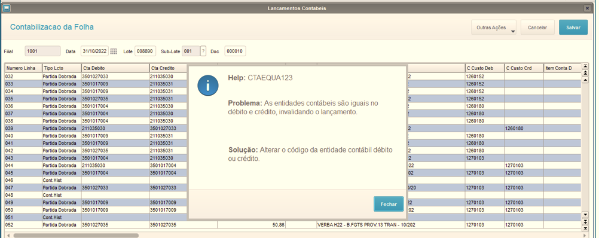This screenshot has width=599, height=238.
Task: Click the Lote field showing 008890
Action: 145,51
